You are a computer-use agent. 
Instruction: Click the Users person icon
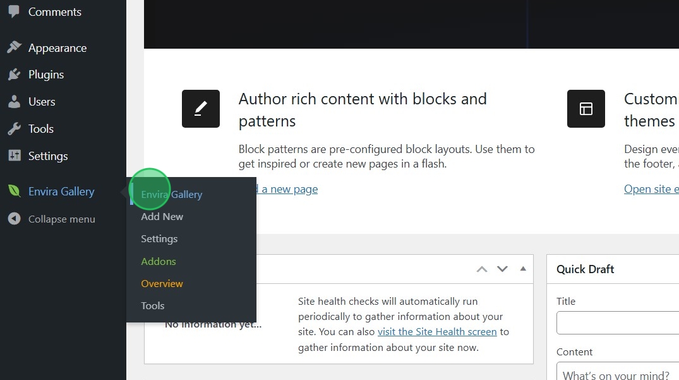pyautogui.click(x=14, y=102)
